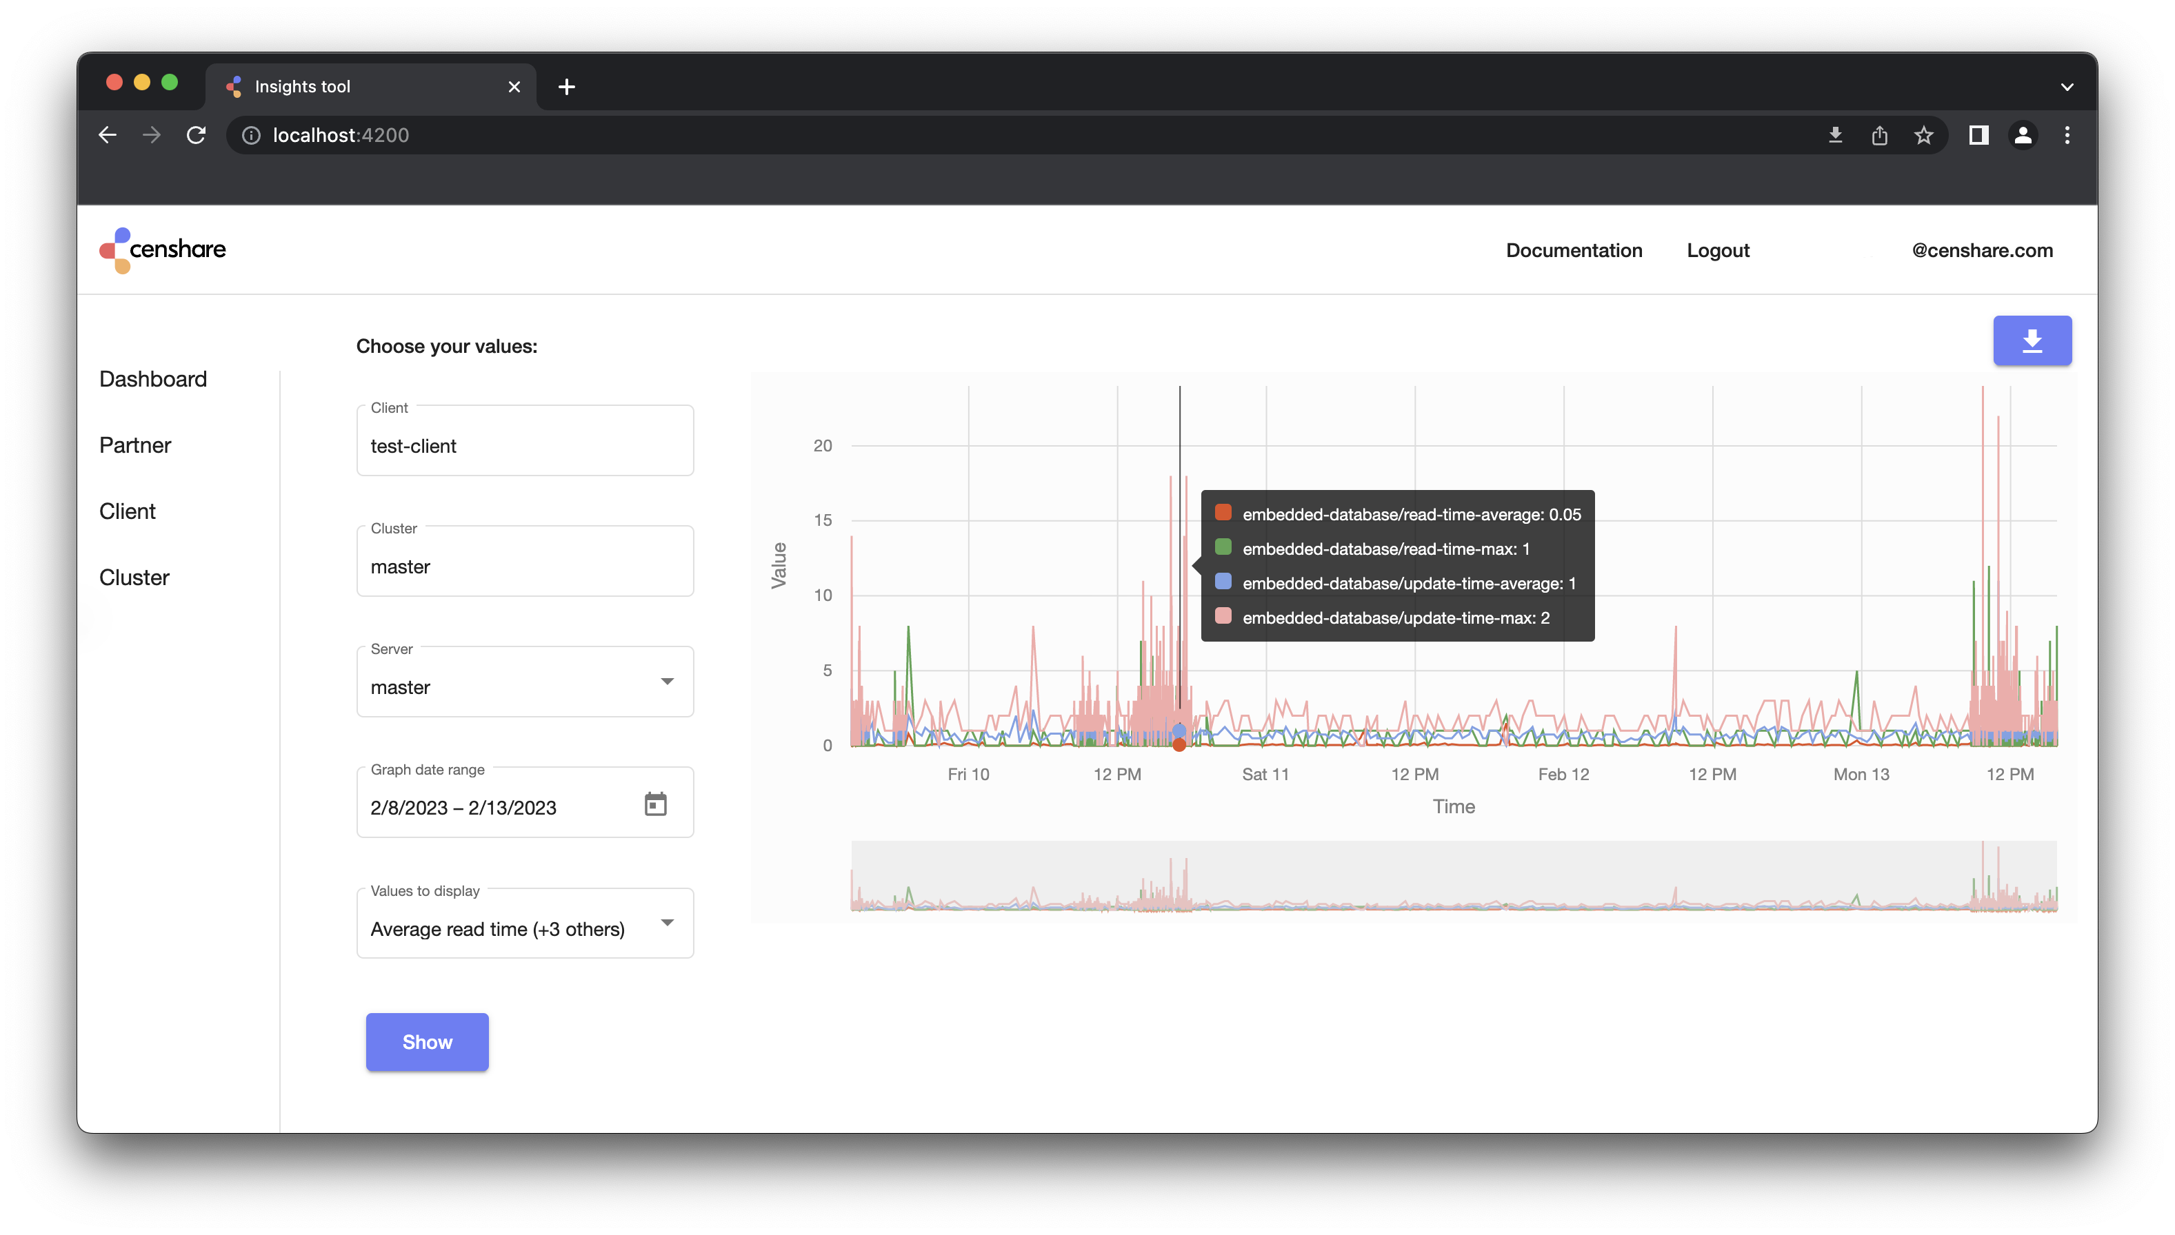The image size is (2175, 1235).
Task: Toggle the update-time-max series marker
Action: (x=1223, y=617)
